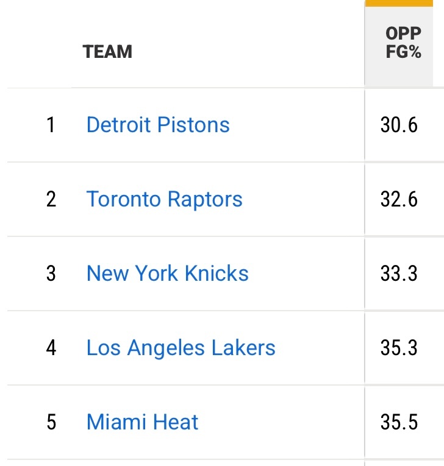Click the 33.3 value for New York
Screen dimensions: 444x466
tap(399, 274)
